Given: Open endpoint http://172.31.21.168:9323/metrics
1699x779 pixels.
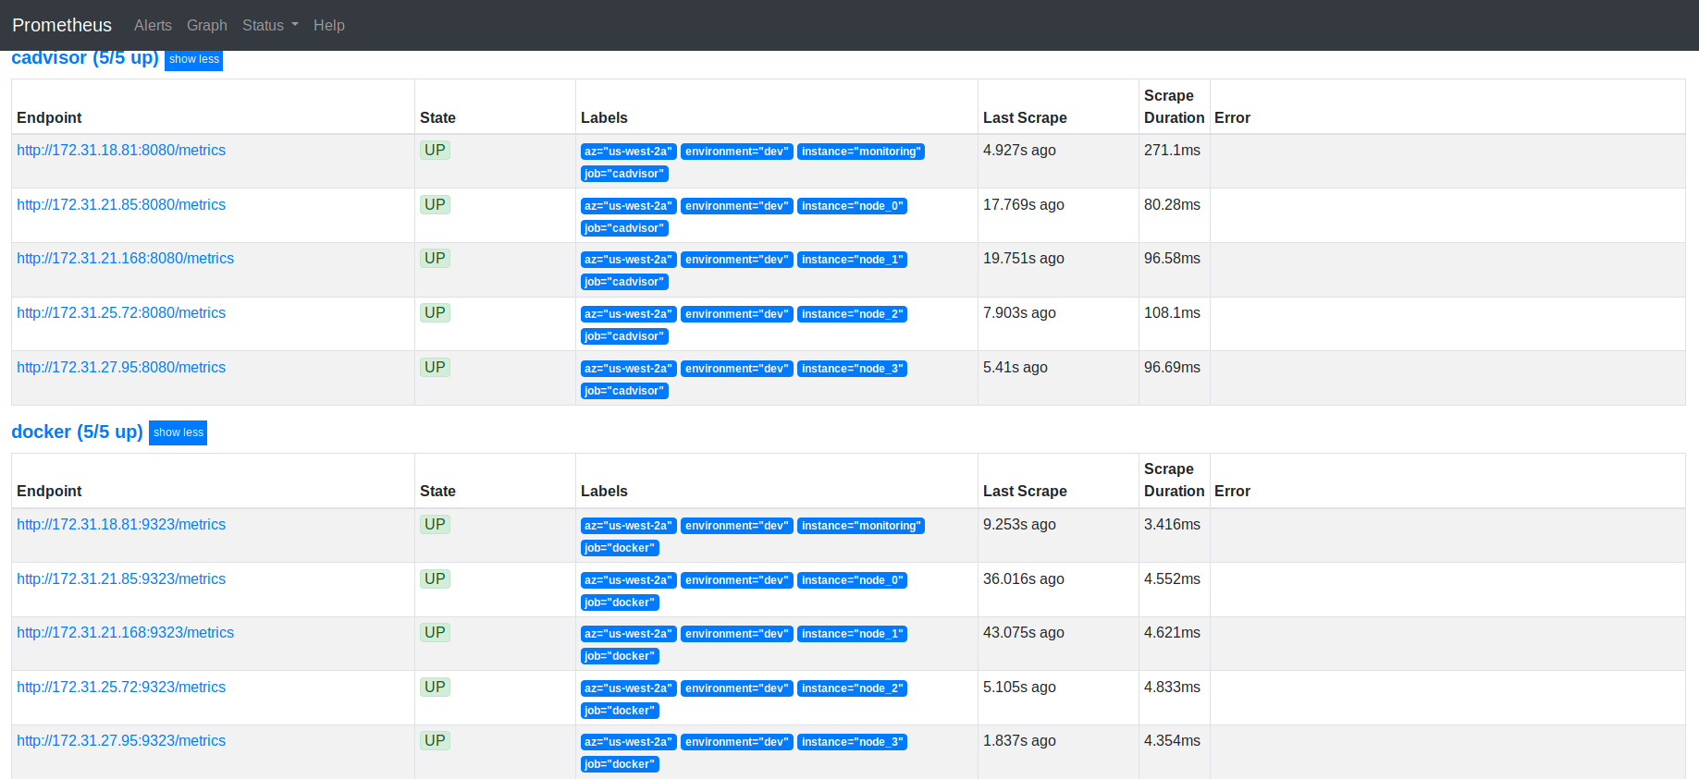Looking at the screenshot, I should coord(125,632).
